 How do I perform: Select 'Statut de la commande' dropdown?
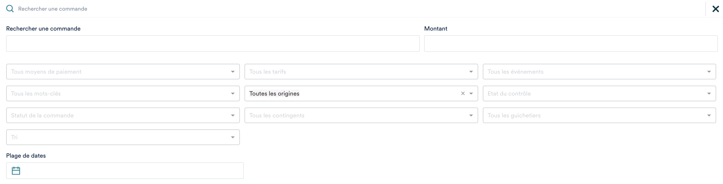pyautogui.click(x=123, y=115)
